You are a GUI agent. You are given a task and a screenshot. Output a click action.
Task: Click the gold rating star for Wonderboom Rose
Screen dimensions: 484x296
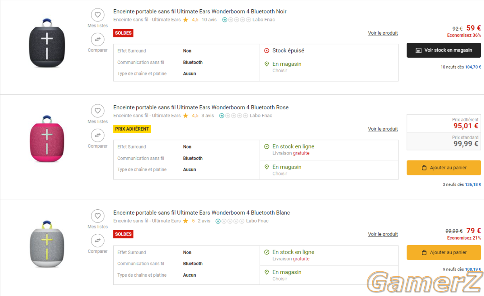[186, 115]
